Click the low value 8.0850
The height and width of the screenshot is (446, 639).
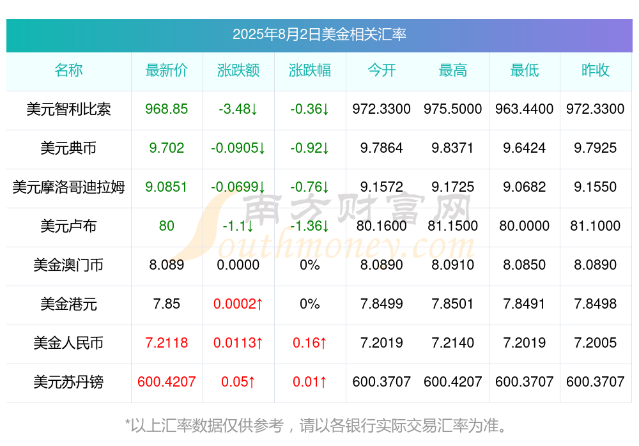525,265
